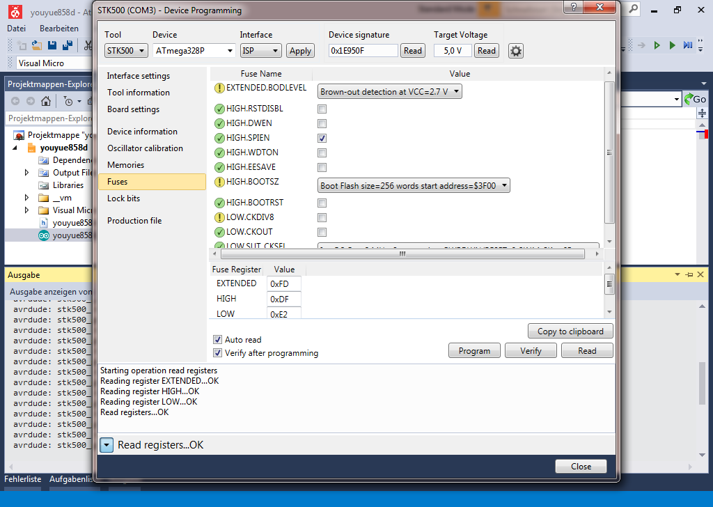The image size is (713, 507).
Task: Open the Boot Flash size dropdown
Action: pos(414,185)
